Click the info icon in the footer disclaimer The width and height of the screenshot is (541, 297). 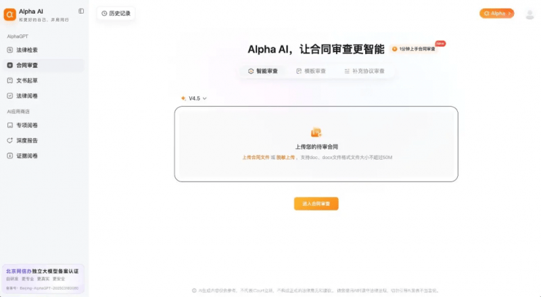194,291
